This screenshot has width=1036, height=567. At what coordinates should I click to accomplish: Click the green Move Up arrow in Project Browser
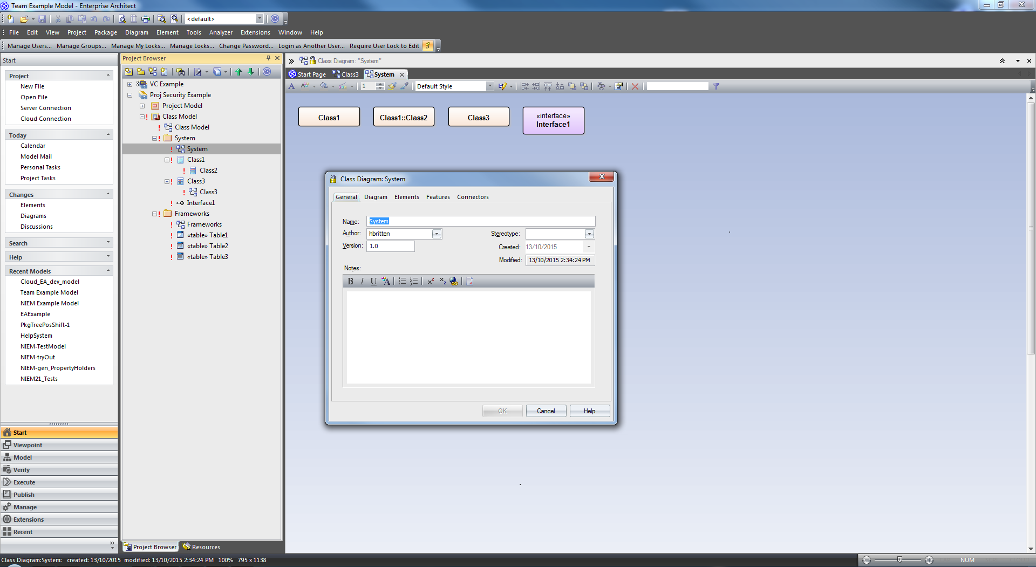tap(239, 72)
